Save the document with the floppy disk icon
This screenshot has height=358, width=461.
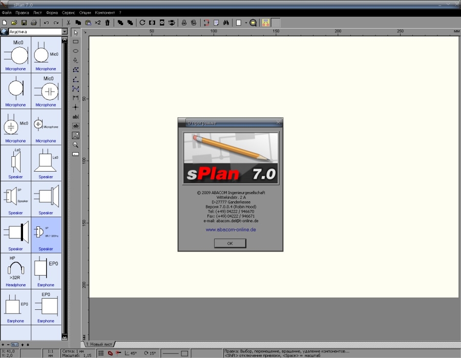click(24, 23)
